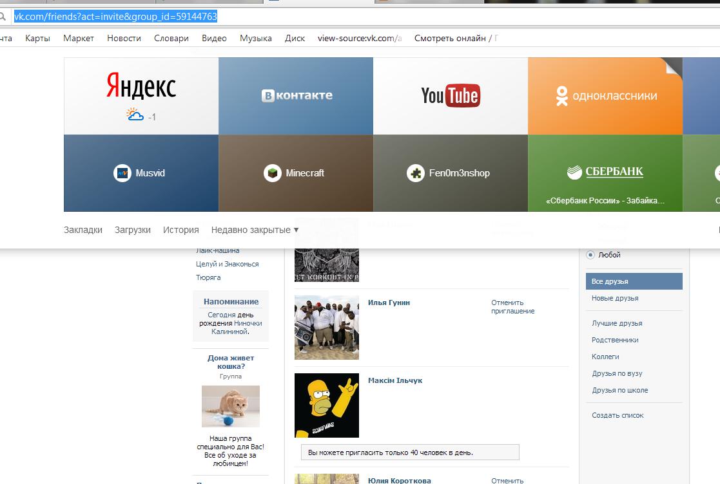Click the 40 people per day notice
Viewport: 720px width, 484px height.
tap(410, 452)
